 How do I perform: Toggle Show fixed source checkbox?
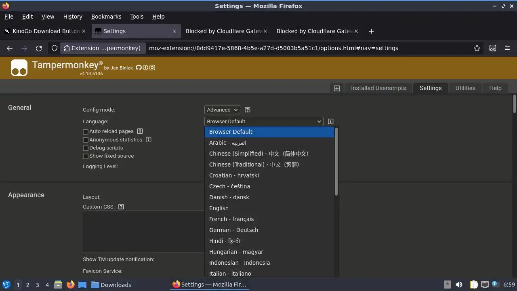click(86, 156)
